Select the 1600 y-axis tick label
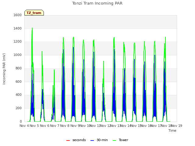 click(x=18, y=15)
